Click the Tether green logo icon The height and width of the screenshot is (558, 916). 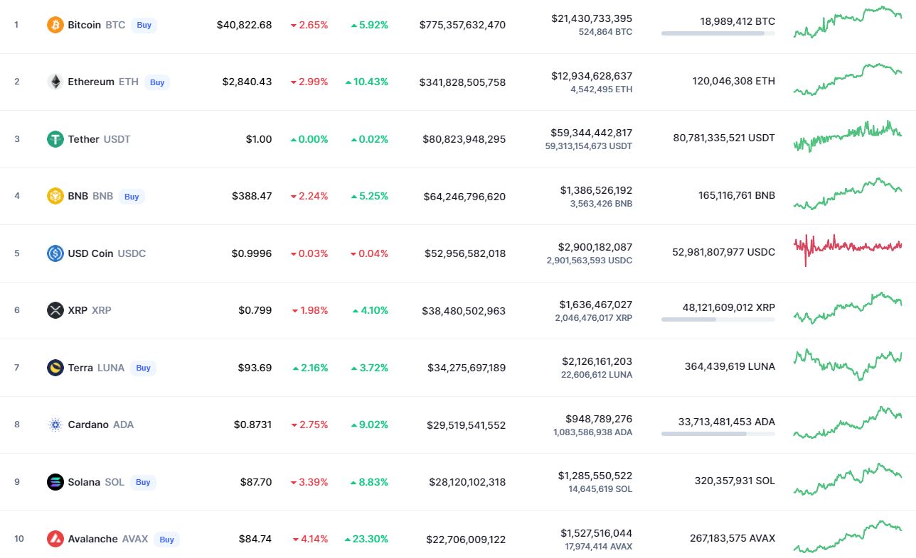coord(55,139)
